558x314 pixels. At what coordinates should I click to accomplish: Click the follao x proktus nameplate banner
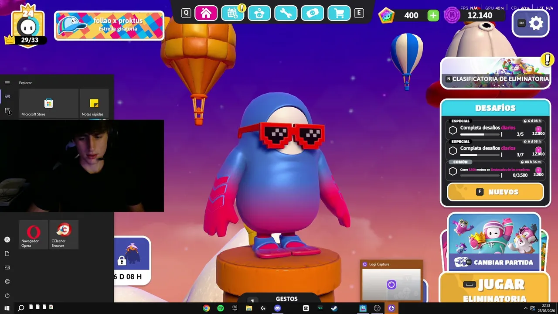coord(109,26)
